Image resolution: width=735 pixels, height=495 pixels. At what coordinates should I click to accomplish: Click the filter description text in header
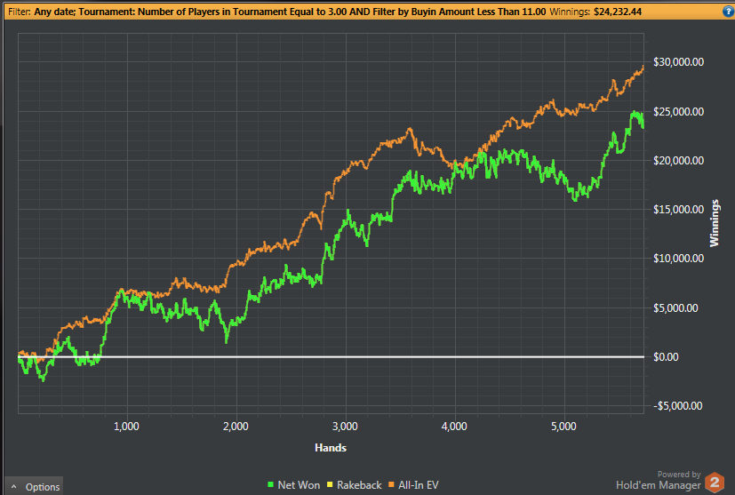point(290,12)
